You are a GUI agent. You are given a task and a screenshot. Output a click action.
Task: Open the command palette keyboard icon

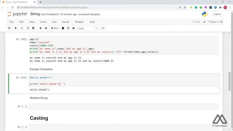(103, 28)
